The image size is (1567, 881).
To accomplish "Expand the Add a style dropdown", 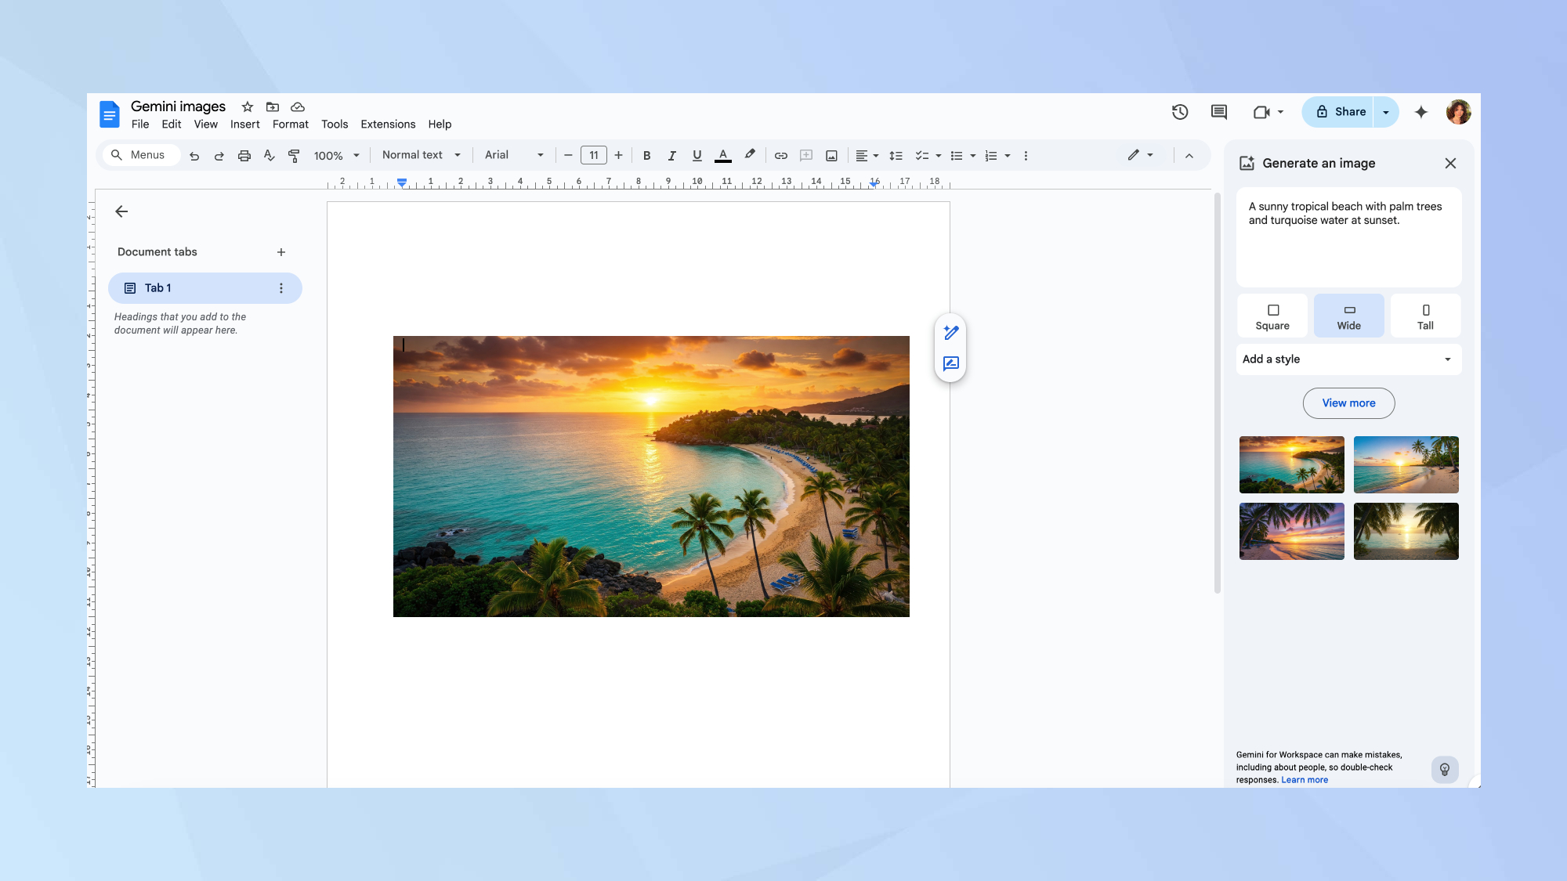I will click(1348, 359).
